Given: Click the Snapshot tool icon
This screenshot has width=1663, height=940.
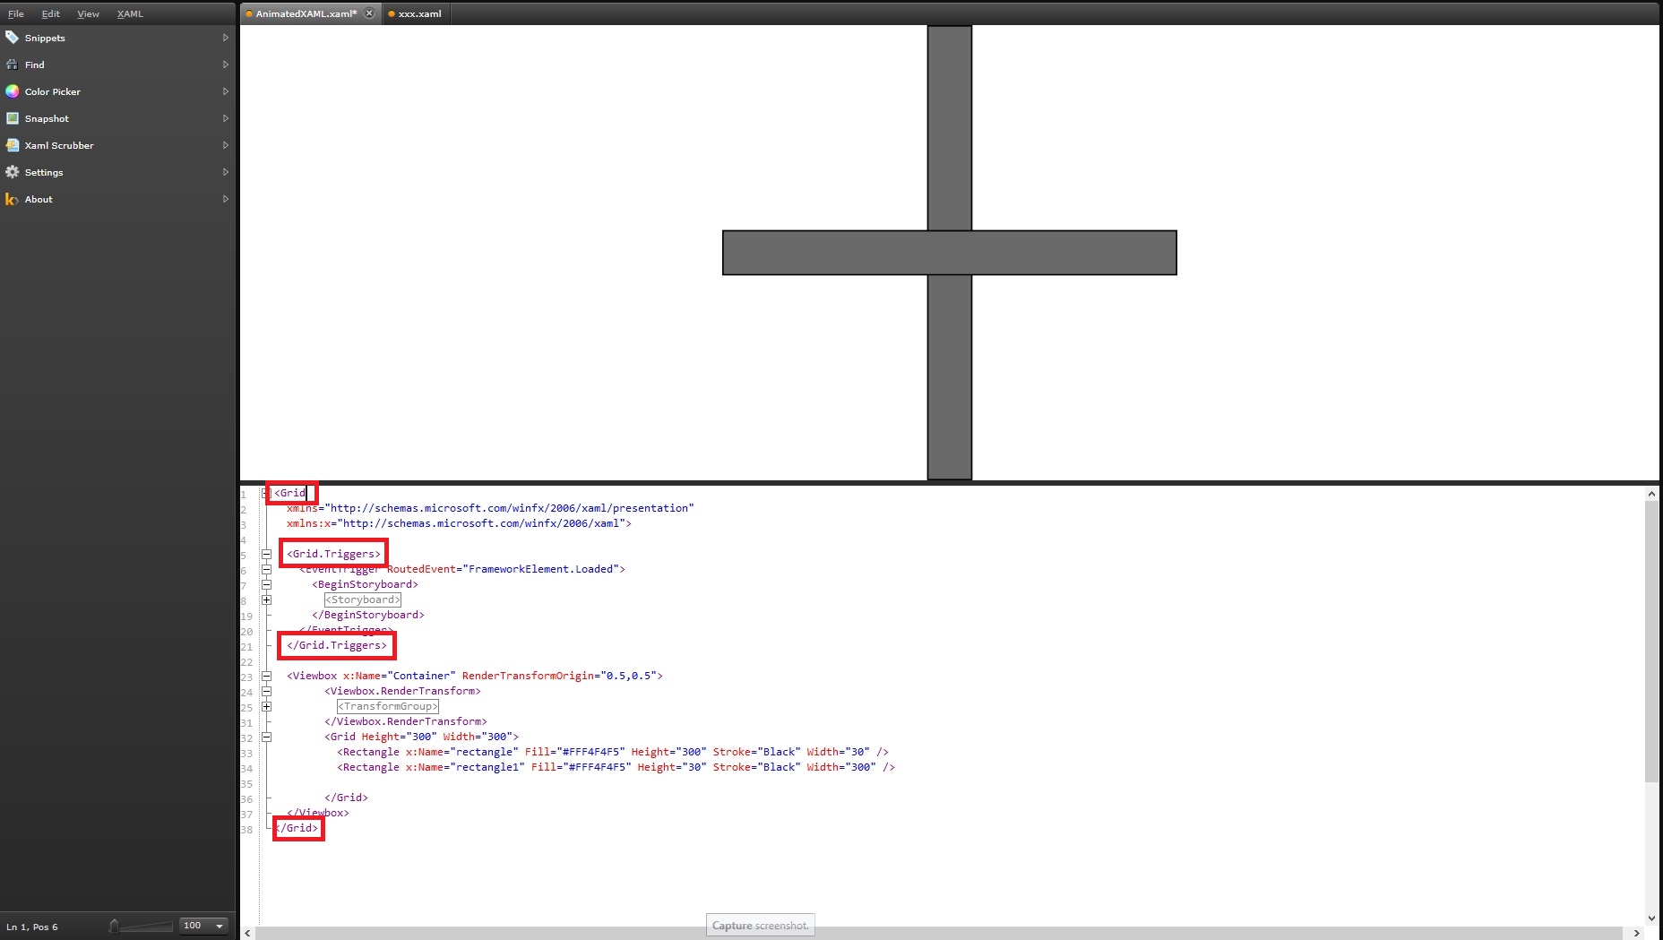Looking at the screenshot, I should [x=13, y=117].
